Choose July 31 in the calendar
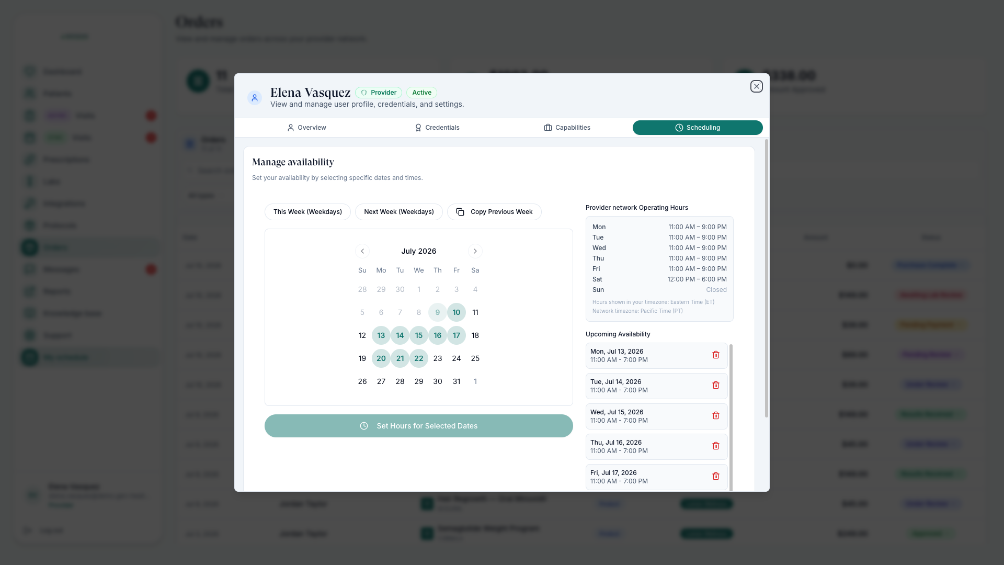 (457, 381)
